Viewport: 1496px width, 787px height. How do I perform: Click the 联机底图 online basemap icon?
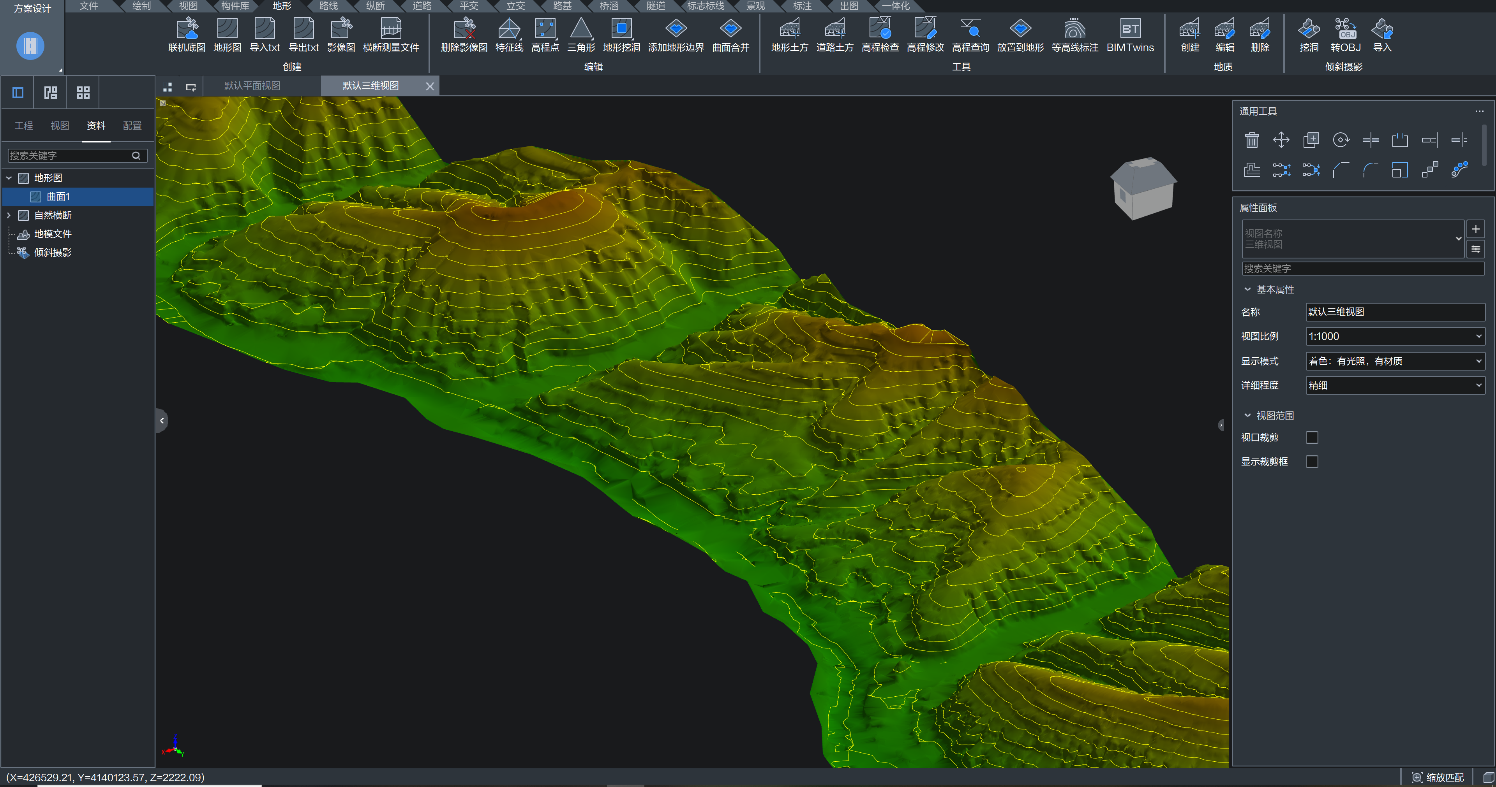point(187,28)
